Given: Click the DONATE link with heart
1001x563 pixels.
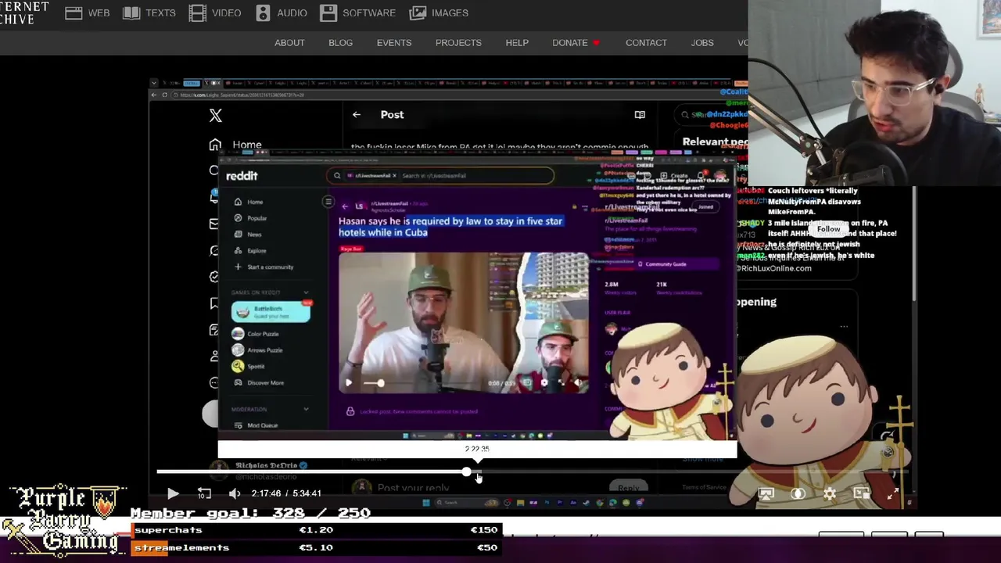Looking at the screenshot, I should click(x=576, y=42).
